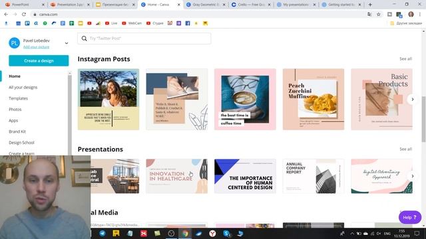Open Yandex Browser from the taskbar

[x=212, y=233]
